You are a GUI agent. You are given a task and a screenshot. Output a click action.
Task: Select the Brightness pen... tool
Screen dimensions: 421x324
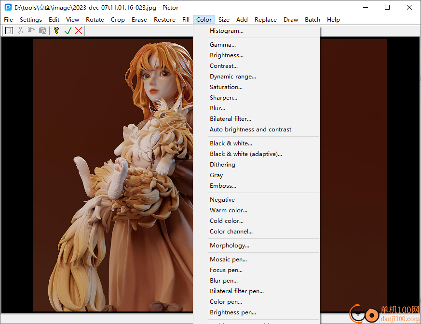[x=257, y=312]
